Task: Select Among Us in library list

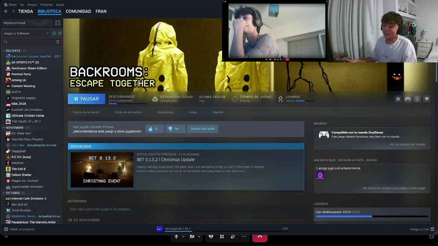Action: click(x=18, y=80)
